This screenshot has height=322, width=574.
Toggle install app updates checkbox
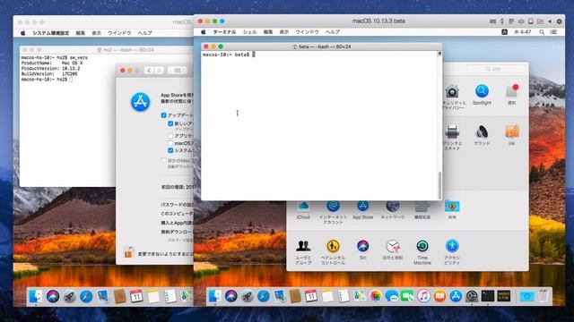(x=170, y=136)
